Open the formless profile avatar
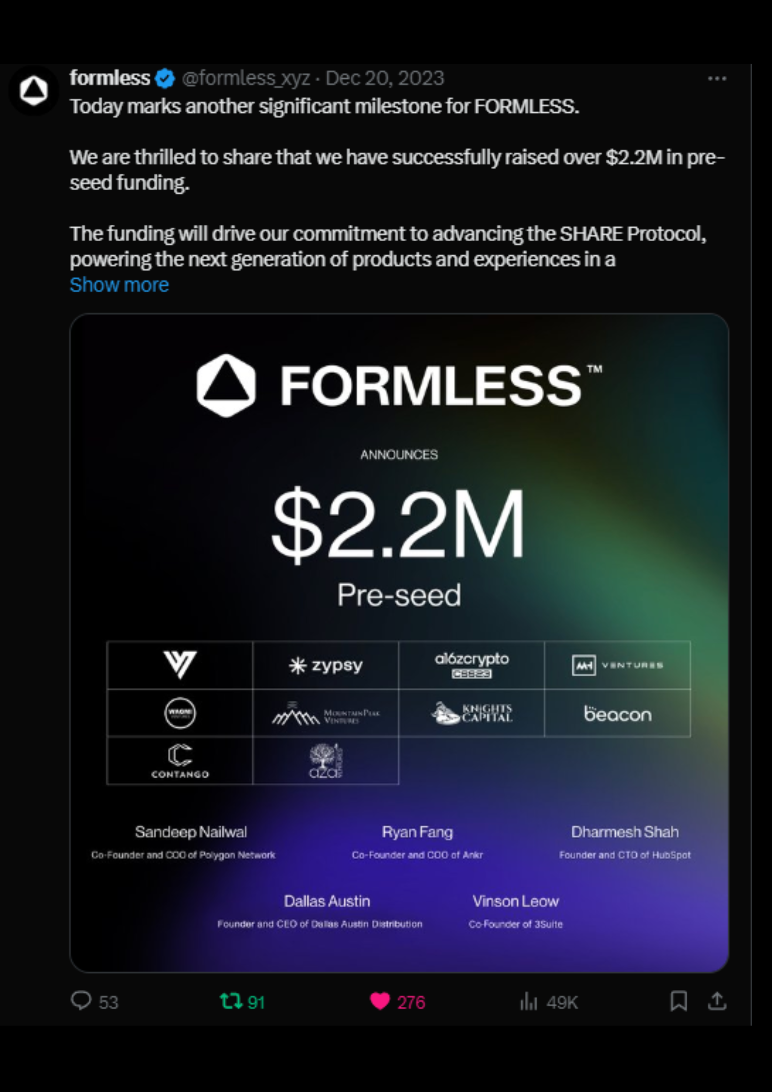Image resolution: width=772 pixels, height=1092 pixels. coord(33,90)
